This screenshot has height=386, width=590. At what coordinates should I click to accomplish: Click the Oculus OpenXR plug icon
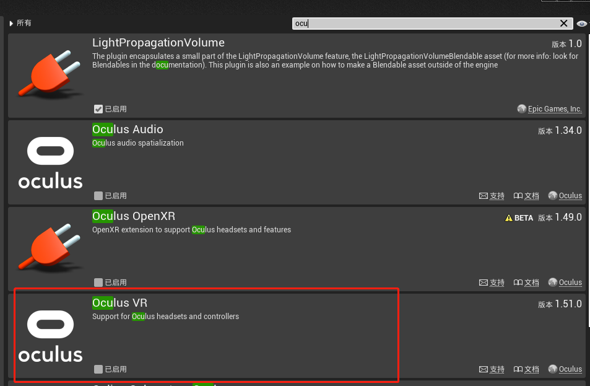pyautogui.click(x=50, y=248)
